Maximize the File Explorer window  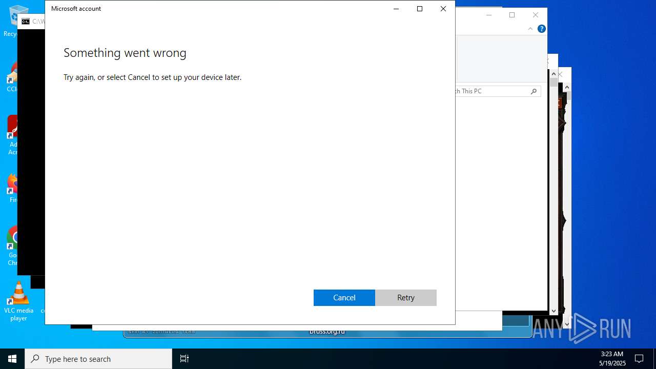coord(512,15)
